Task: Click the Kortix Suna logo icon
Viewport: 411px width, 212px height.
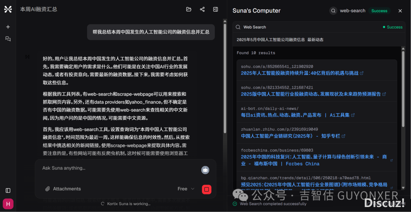Action: point(8,9)
